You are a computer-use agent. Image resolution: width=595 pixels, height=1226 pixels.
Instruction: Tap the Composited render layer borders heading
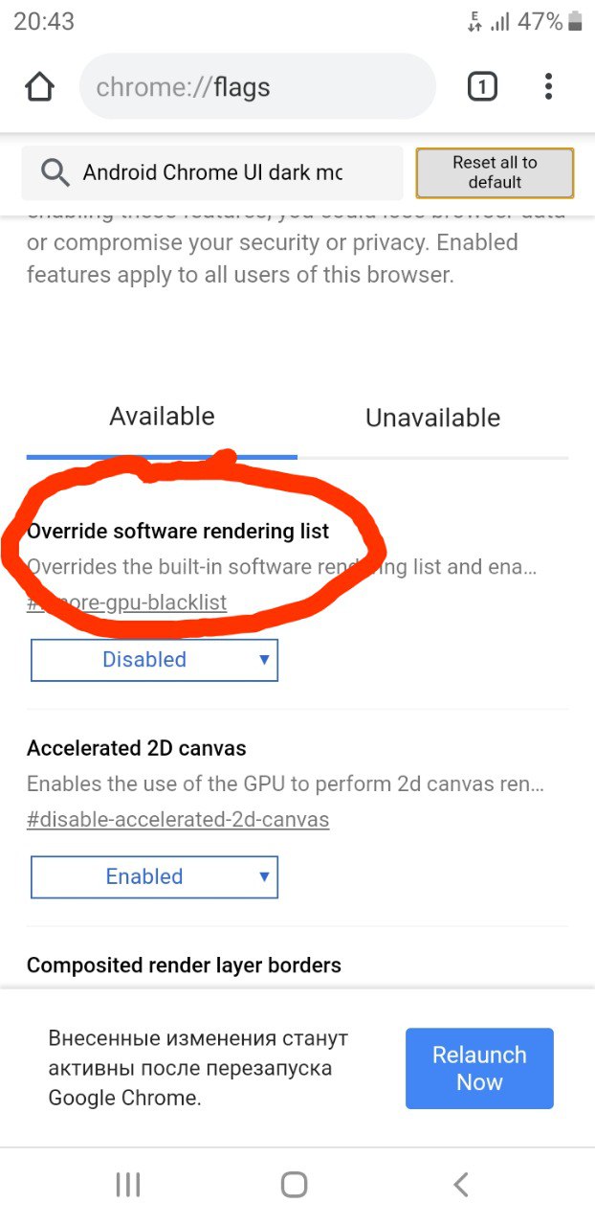click(x=184, y=965)
